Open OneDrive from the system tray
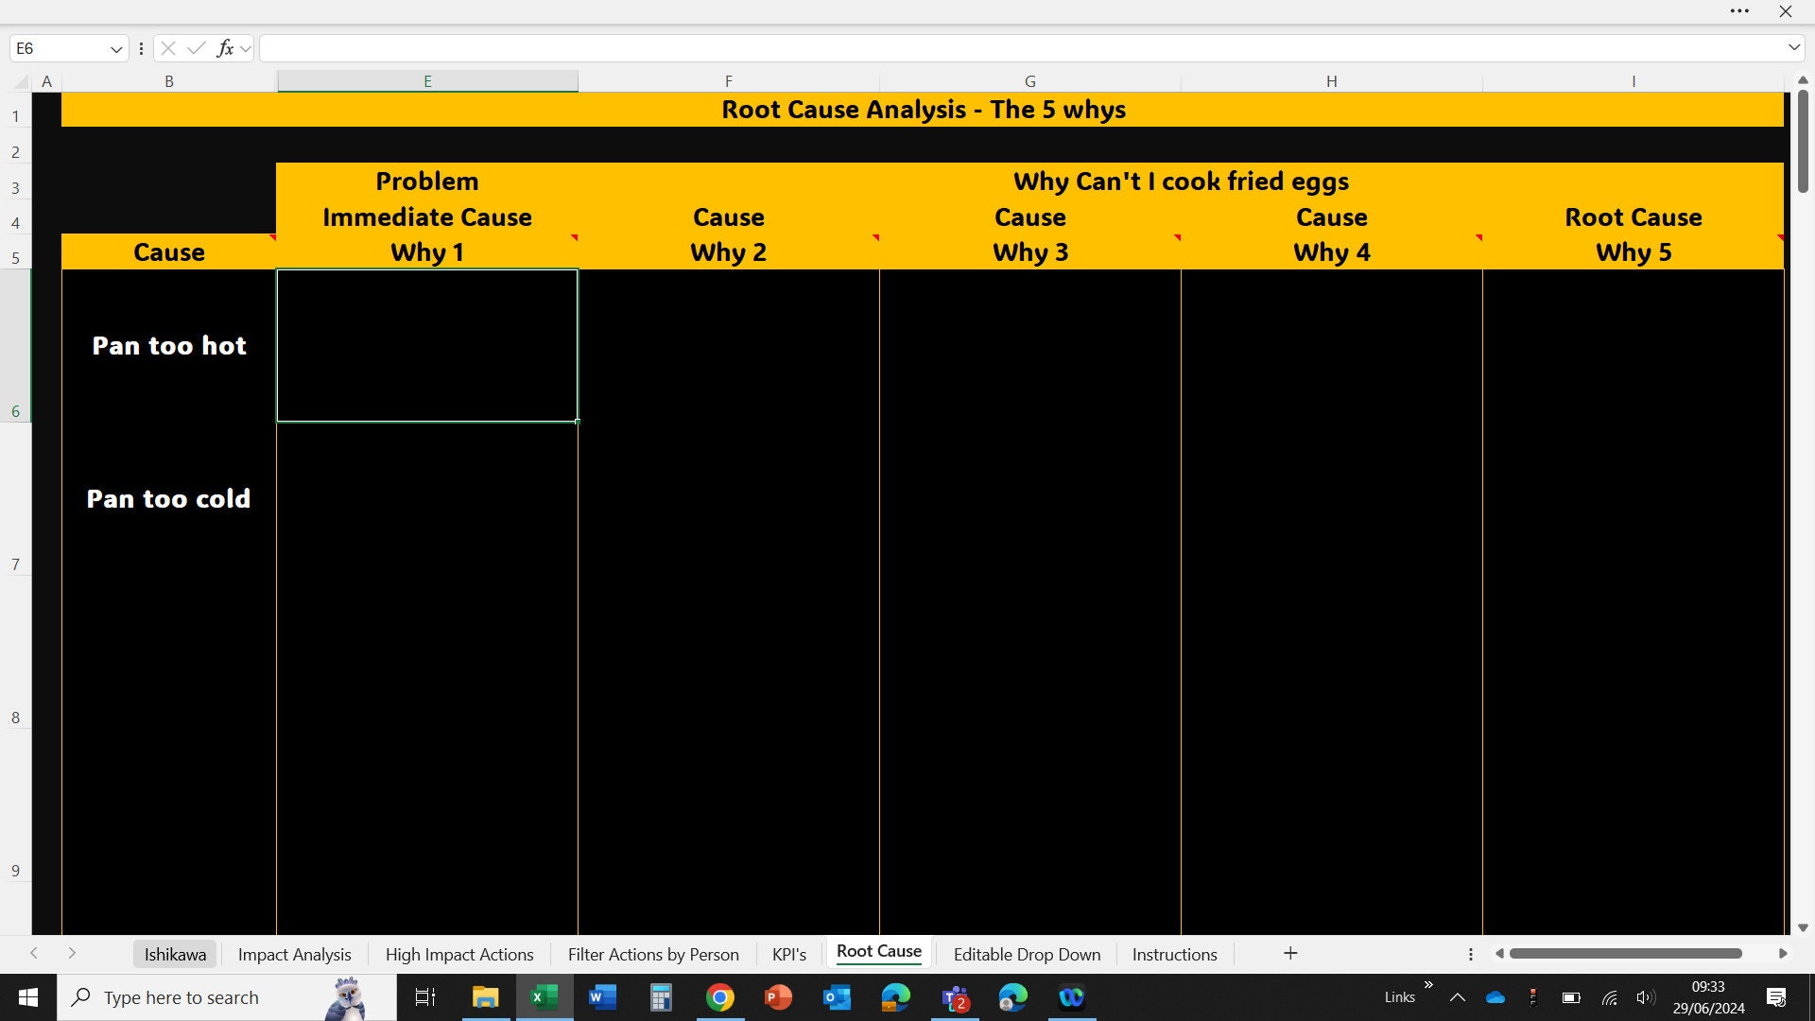The image size is (1815, 1021). tap(1495, 997)
